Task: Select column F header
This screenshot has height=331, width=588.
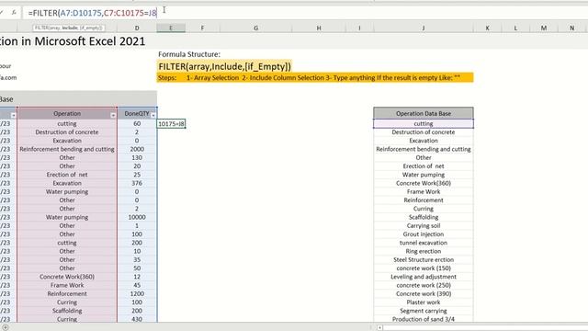Action: click(202, 29)
